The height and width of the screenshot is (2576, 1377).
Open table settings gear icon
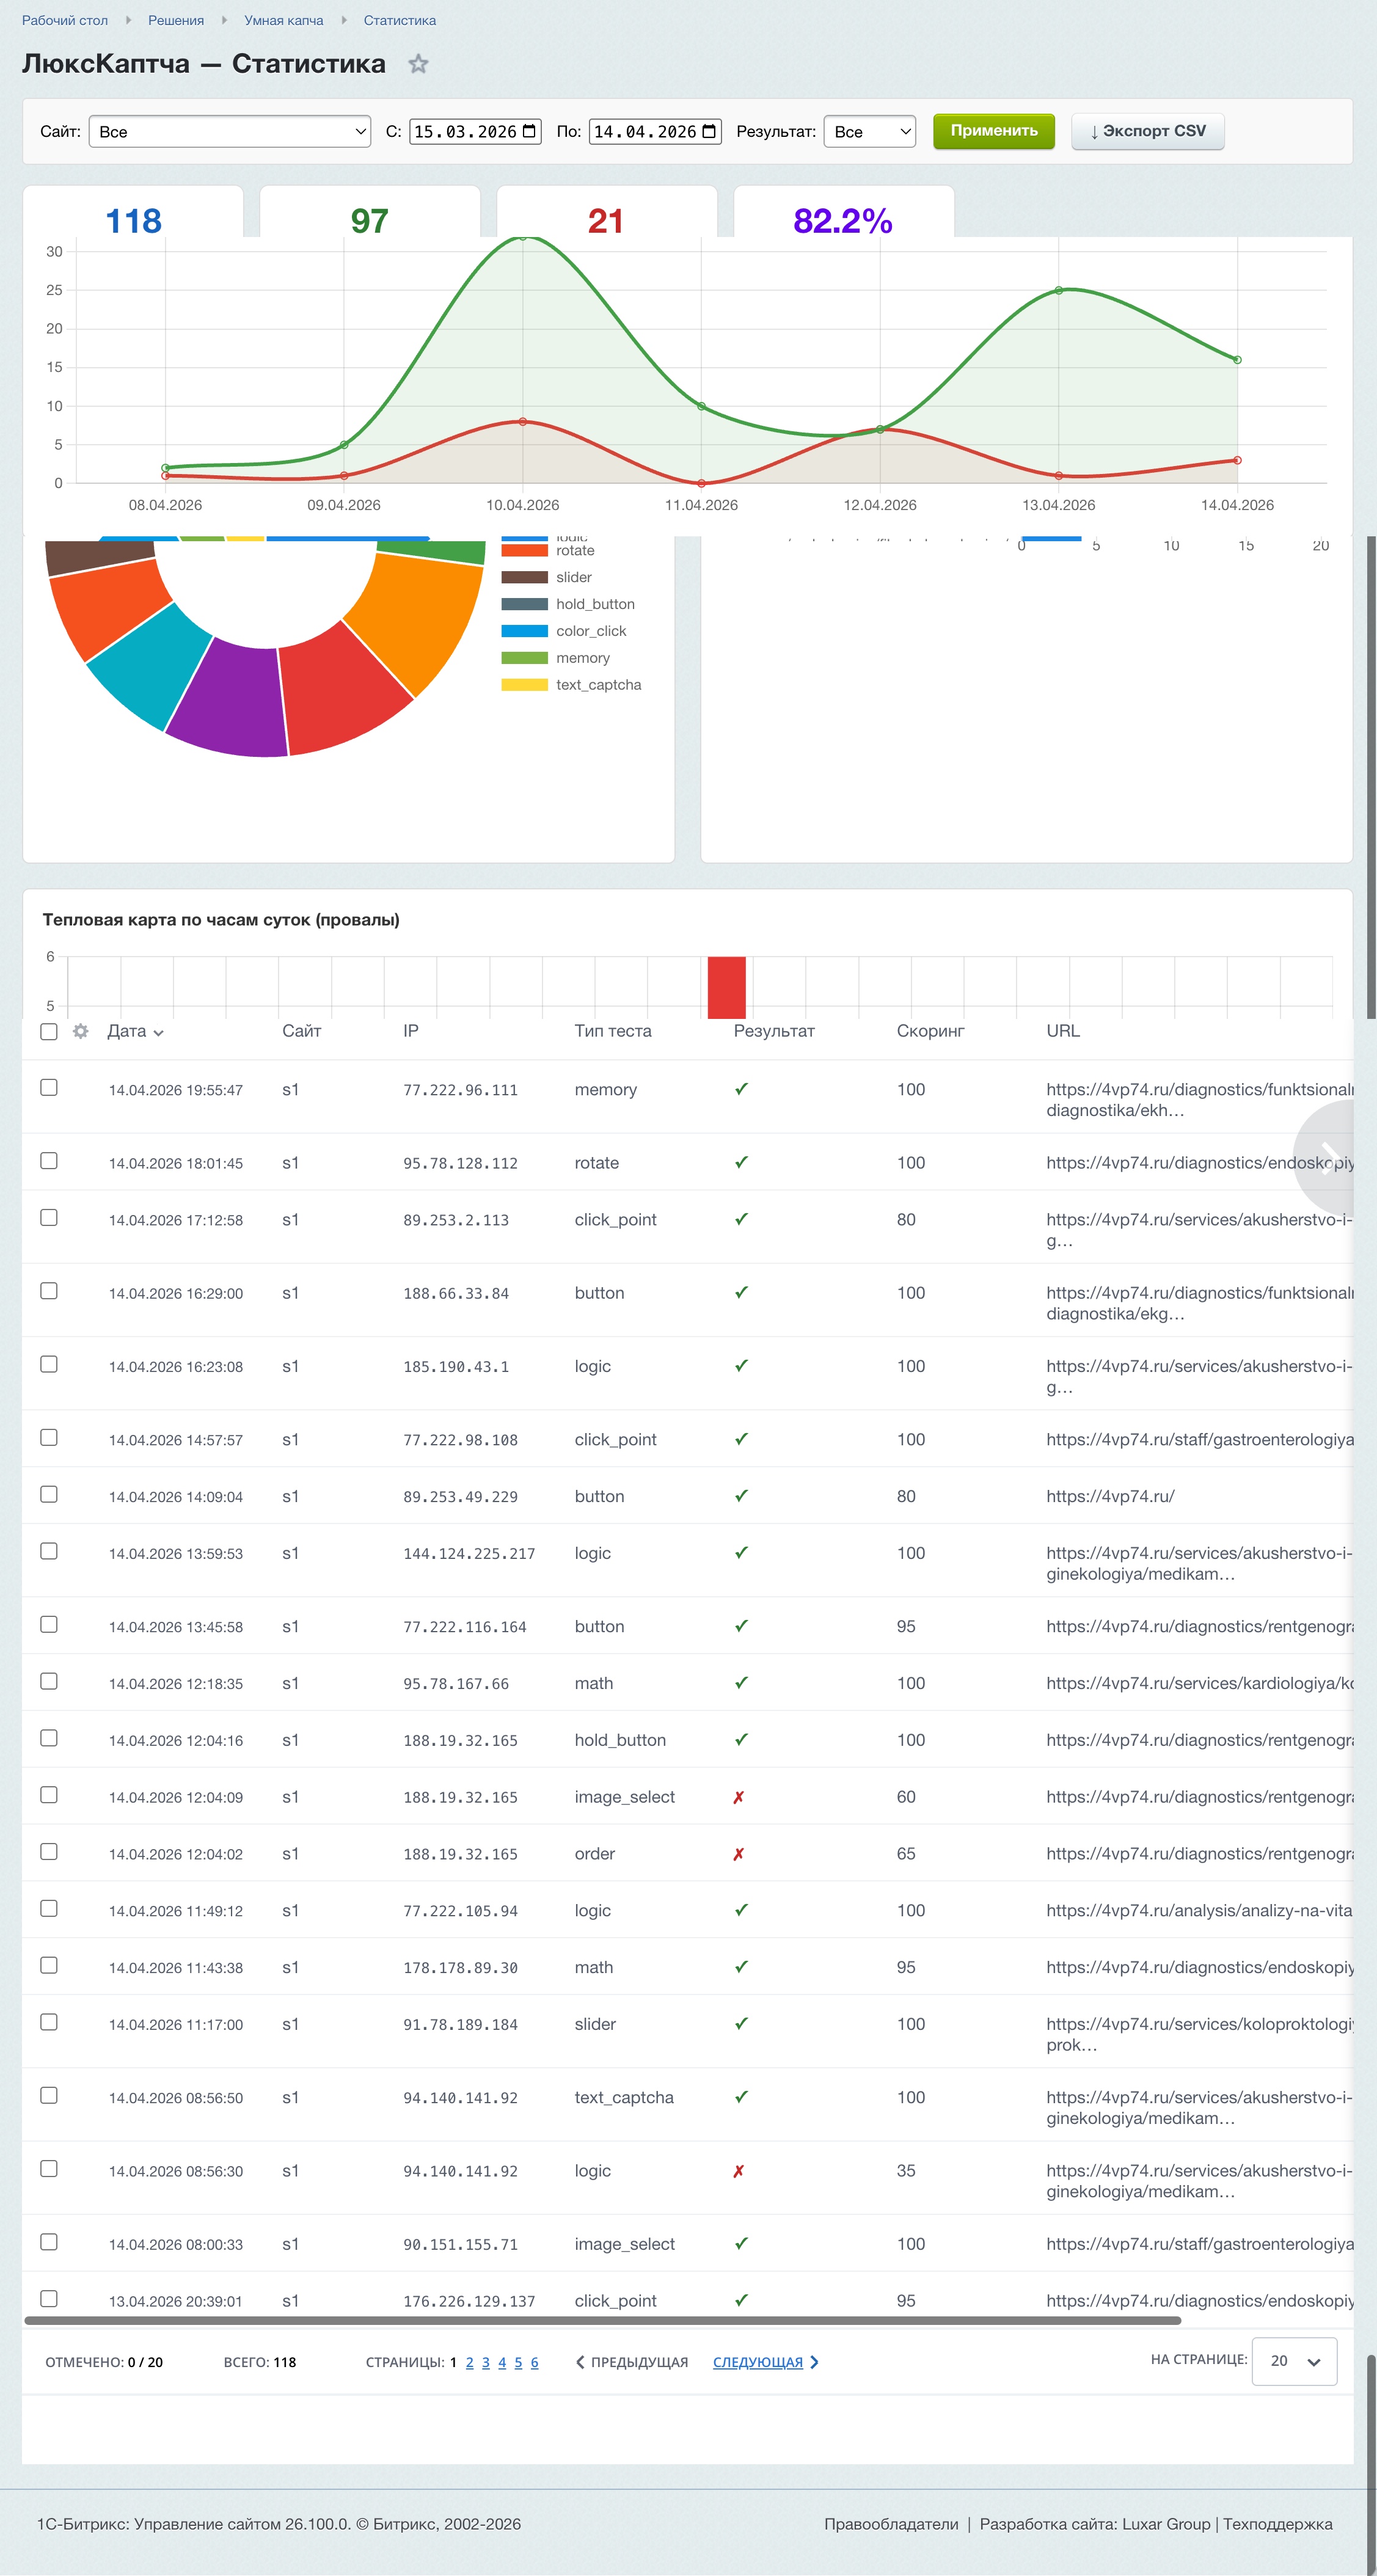[x=81, y=1031]
